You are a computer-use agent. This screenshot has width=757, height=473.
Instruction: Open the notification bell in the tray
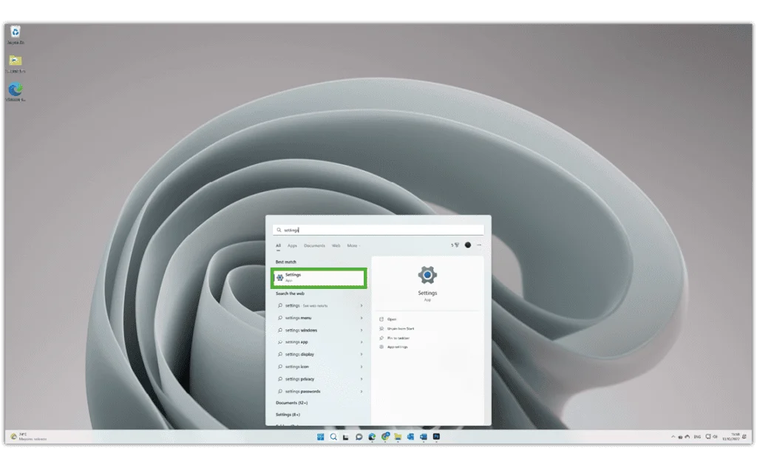point(744,437)
